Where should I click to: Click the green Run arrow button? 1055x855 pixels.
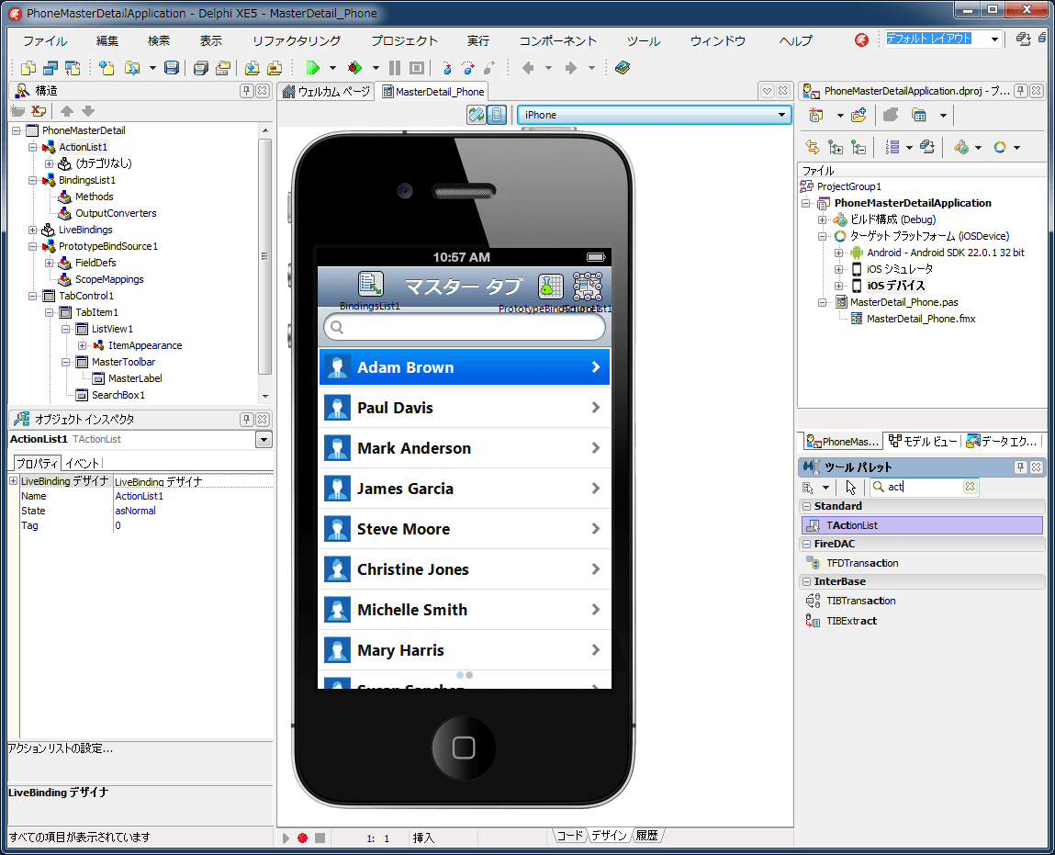[x=313, y=68]
